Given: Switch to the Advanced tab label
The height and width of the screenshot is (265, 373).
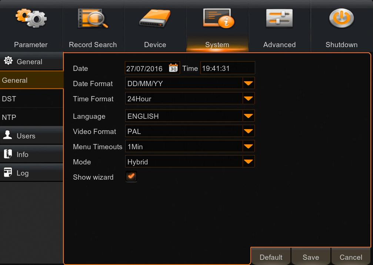Looking at the screenshot, I should (x=280, y=45).
